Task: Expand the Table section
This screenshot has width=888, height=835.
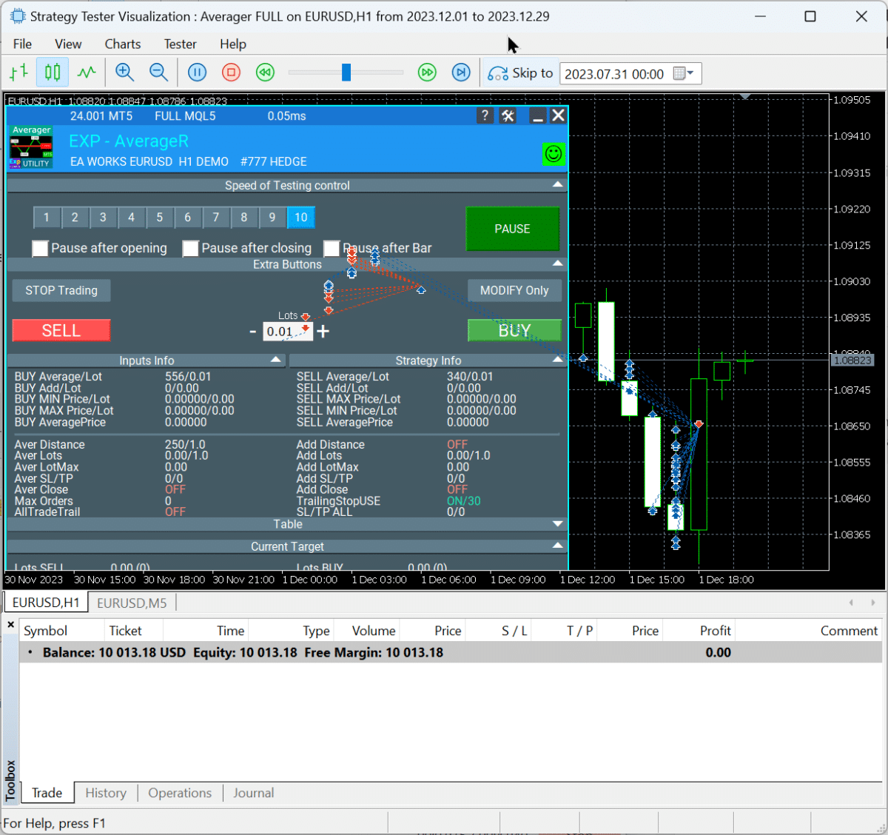Action: [558, 524]
